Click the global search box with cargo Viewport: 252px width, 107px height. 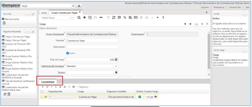click(46, 6)
